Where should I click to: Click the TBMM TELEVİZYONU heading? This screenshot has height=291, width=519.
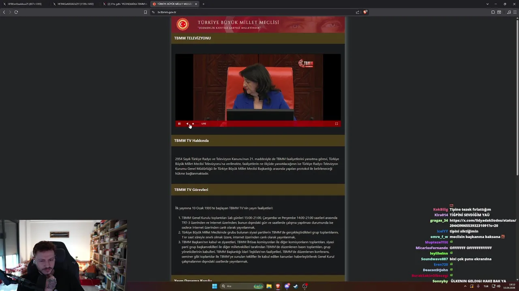193,38
